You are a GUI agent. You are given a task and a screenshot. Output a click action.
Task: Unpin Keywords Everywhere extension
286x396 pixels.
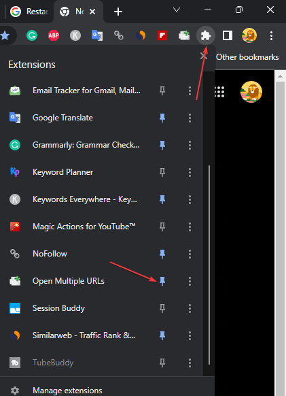tap(162, 199)
